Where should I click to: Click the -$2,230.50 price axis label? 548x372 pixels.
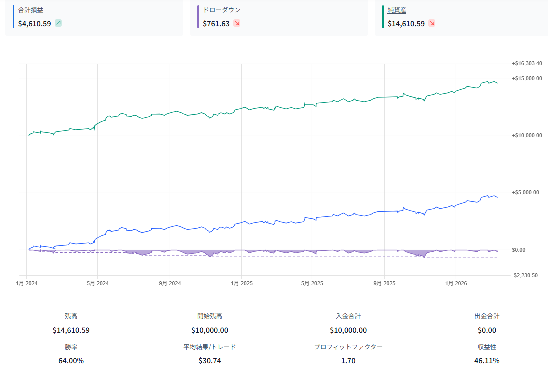point(525,275)
